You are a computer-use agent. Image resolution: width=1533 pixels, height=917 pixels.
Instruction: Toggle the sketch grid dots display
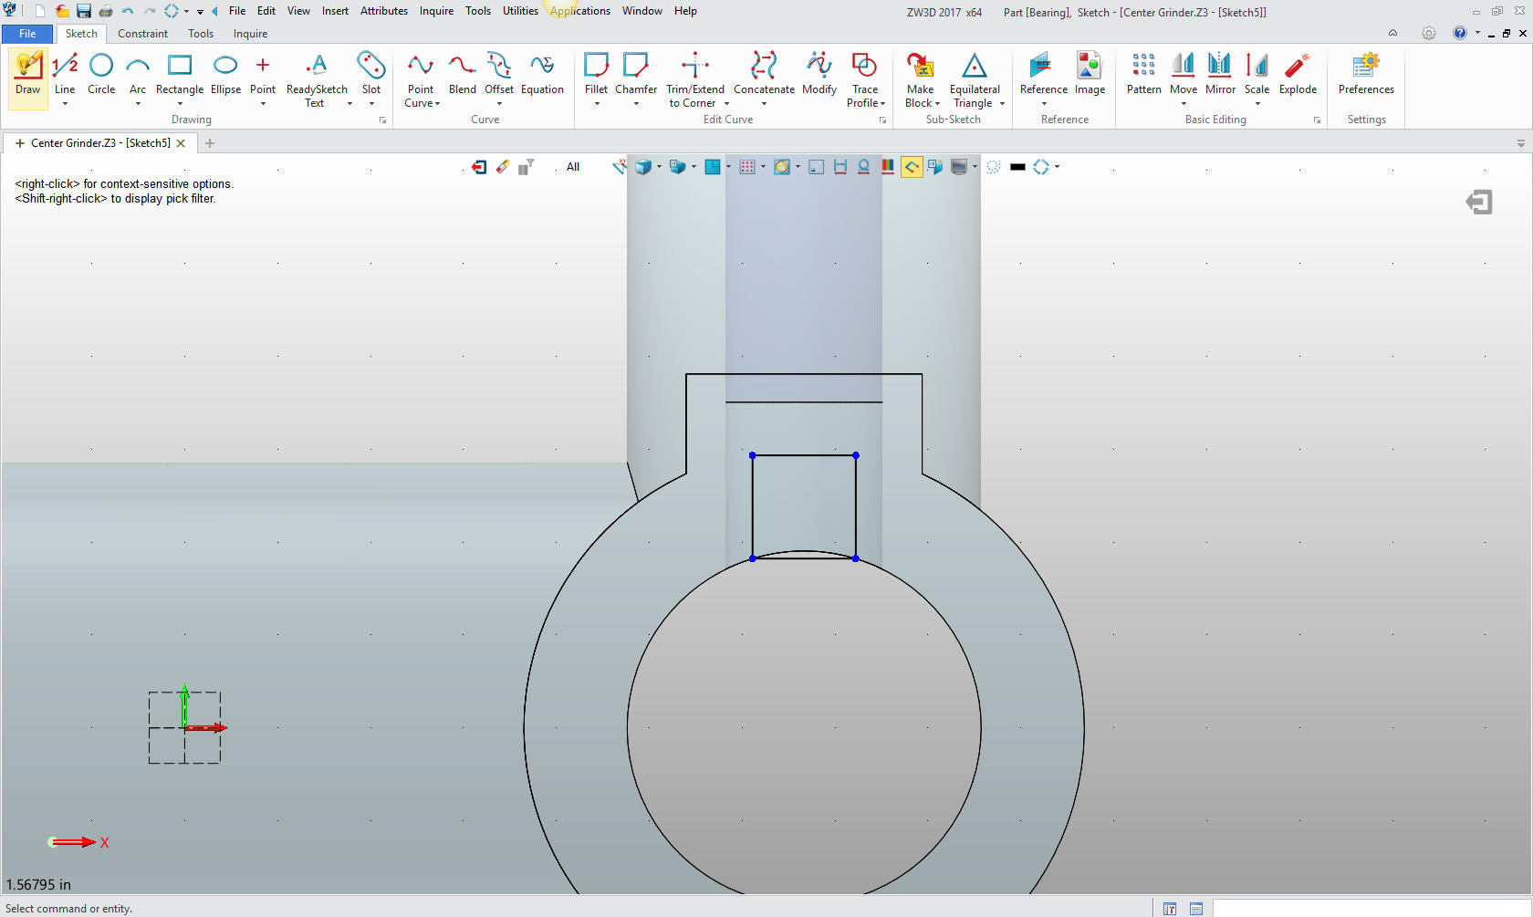747,167
